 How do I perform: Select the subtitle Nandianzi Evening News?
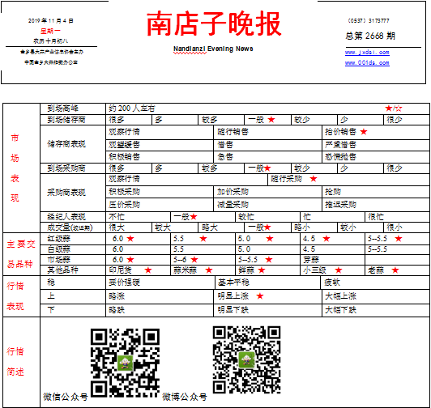[213, 49]
